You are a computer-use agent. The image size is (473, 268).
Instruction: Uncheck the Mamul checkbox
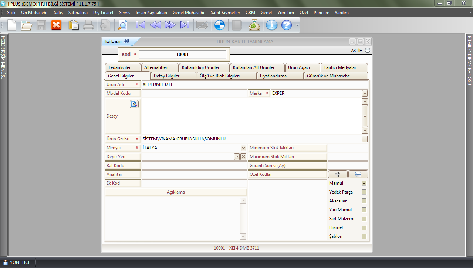click(364, 183)
